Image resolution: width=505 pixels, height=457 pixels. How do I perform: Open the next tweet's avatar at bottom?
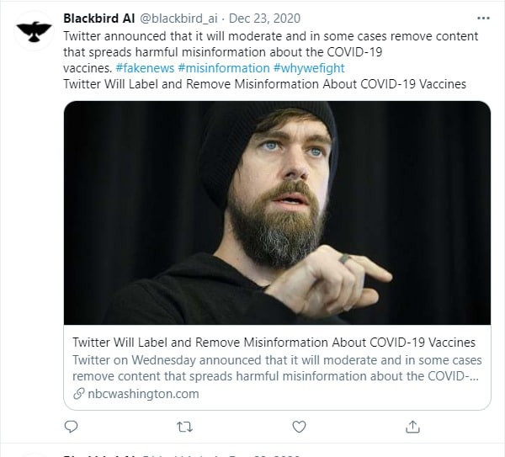[x=35, y=454]
